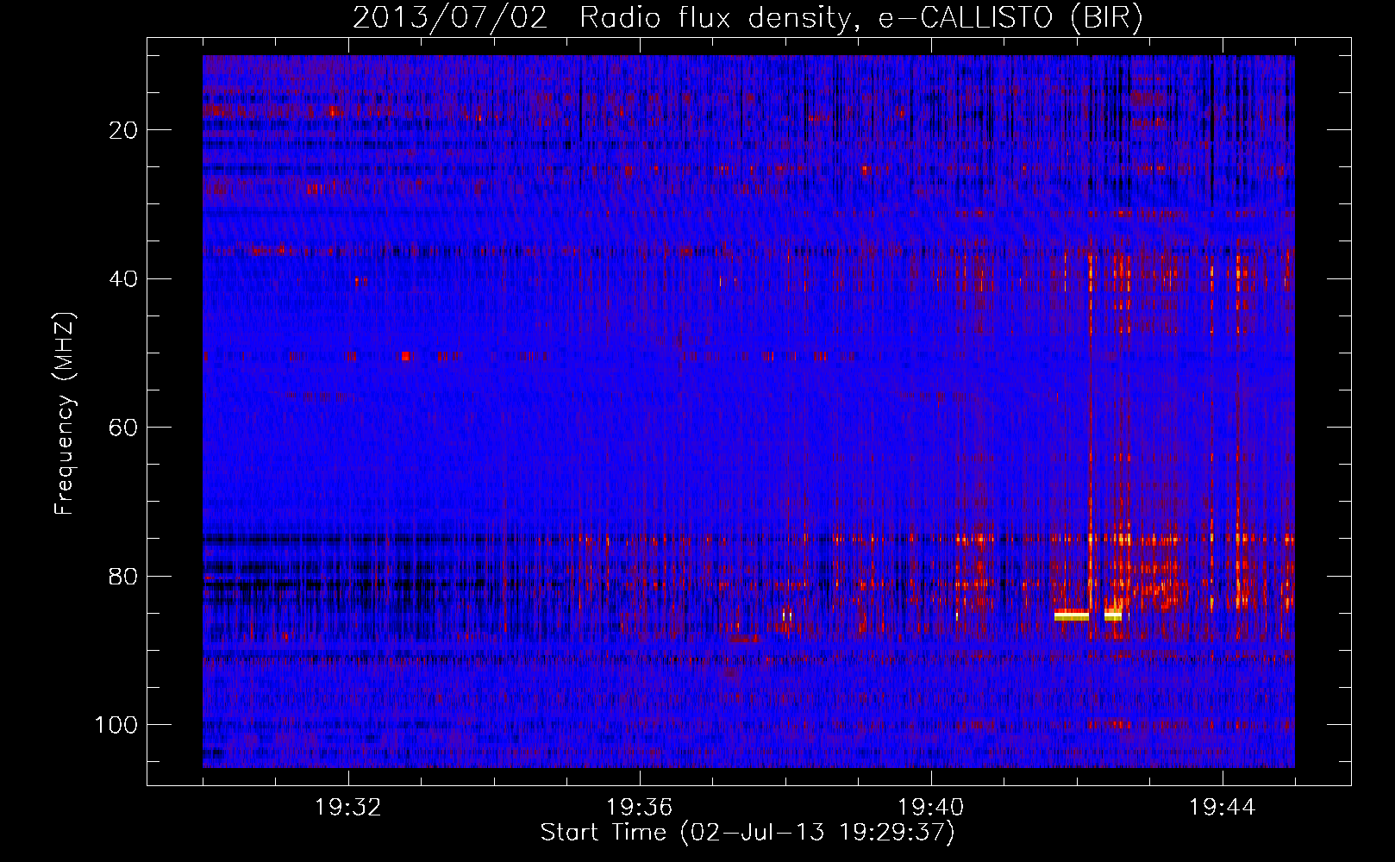Click the 19:36 time tick label

coord(640,808)
